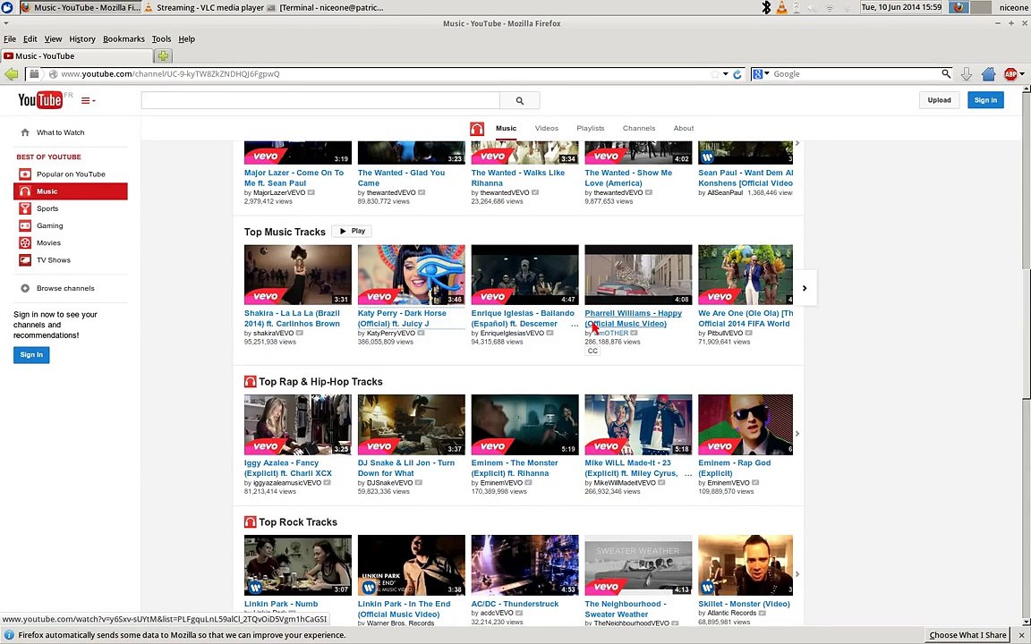1031x644 pixels.
Task: Open TV Shows category icon in sidebar
Action: [25, 259]
